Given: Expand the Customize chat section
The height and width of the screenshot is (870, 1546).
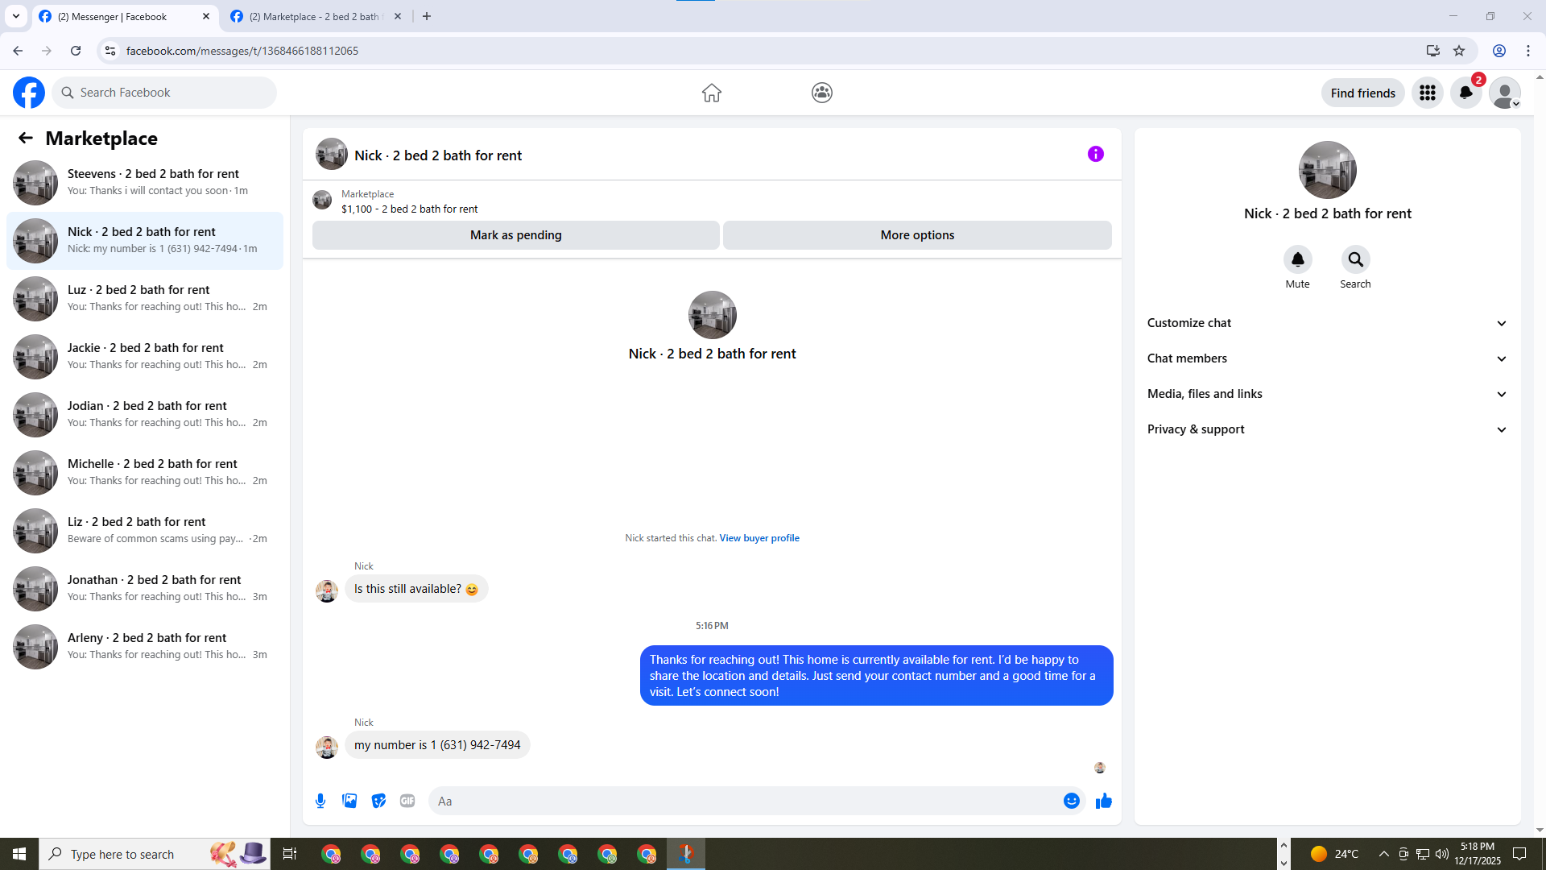Looking at the screenshot, I should pos(1327,323).
